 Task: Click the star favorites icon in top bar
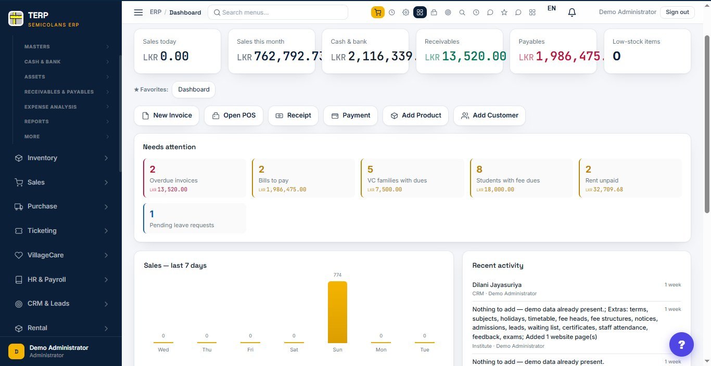[504, 12]
